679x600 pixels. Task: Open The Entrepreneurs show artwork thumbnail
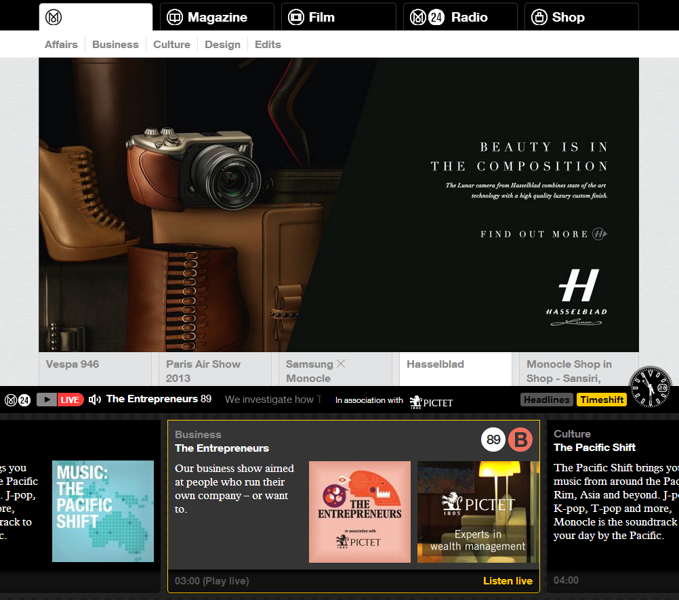(x=359, y=512)
